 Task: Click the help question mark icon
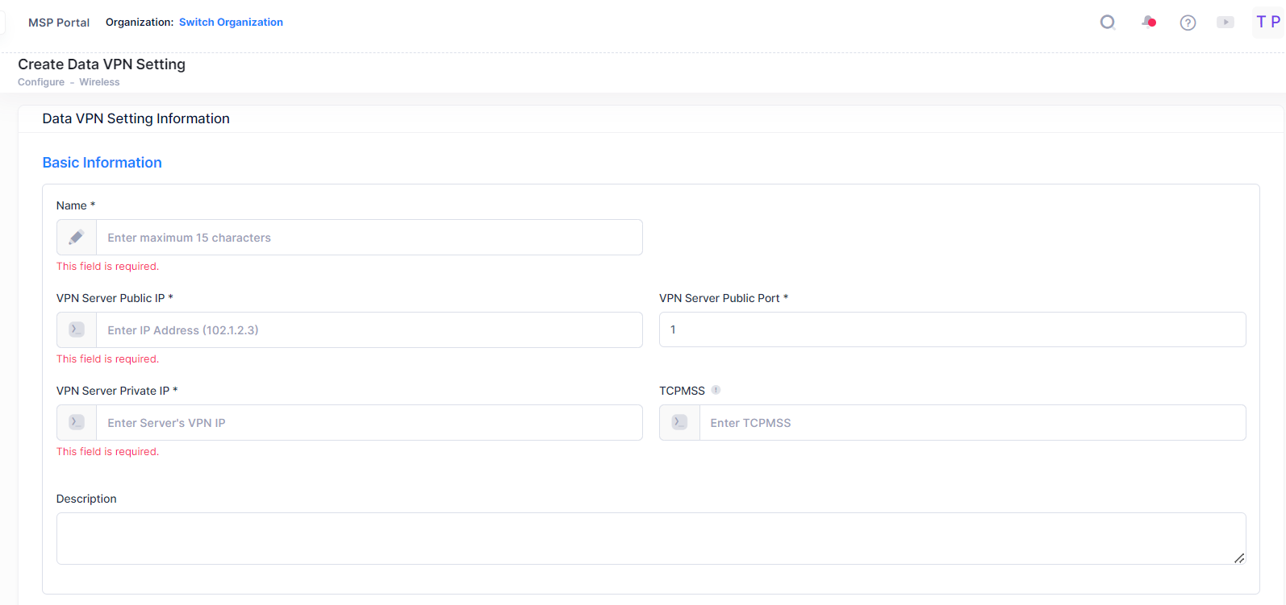1188,23
